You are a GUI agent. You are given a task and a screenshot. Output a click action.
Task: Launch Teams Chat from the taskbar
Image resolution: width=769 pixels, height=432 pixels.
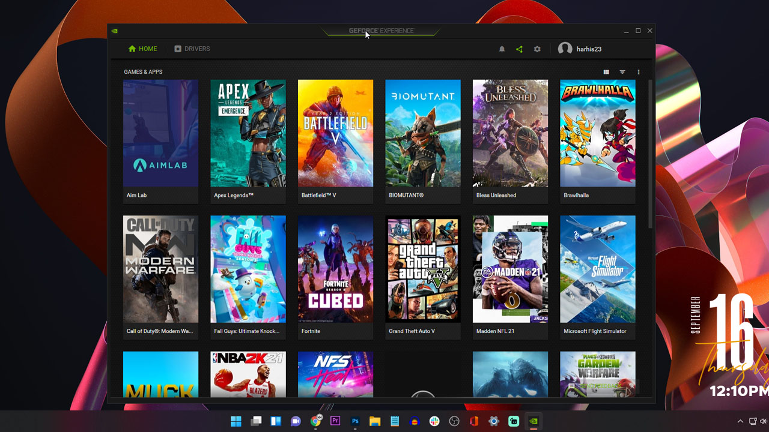296,421
